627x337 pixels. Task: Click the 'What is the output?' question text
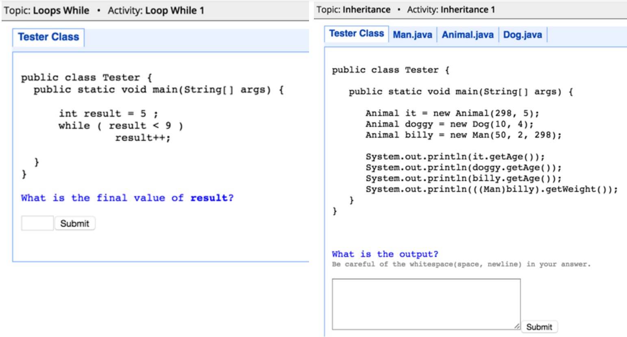(385, 254)
